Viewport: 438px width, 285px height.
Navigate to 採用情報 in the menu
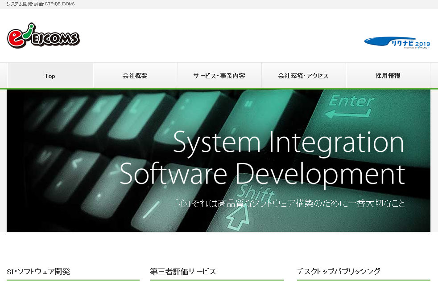388,76
